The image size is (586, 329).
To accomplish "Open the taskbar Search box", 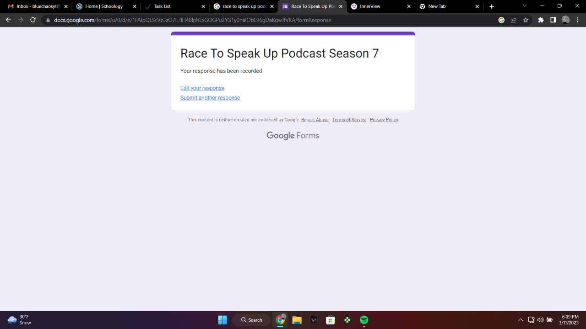I will [x=251, y=320].
